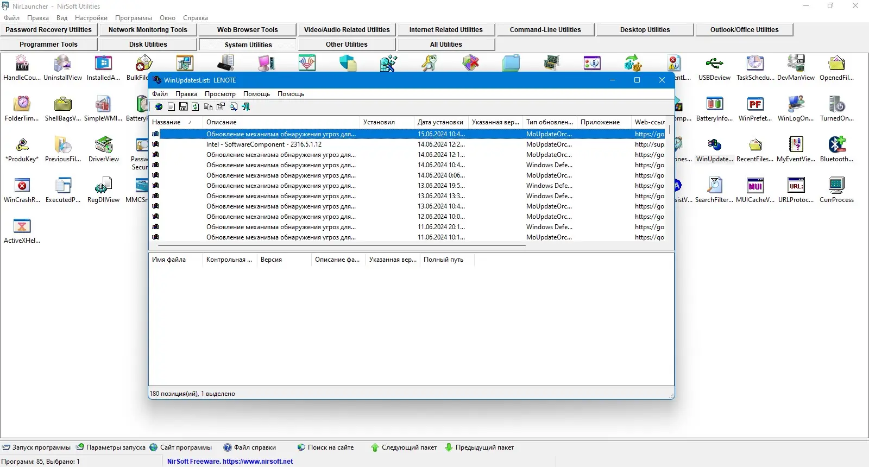
Task: Click the Save floppy disk icon in WinUpdatesList
Action: point(184,107)
